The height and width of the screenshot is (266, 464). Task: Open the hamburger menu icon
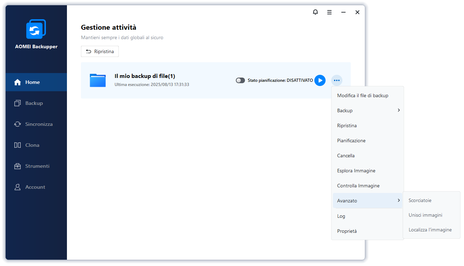[329, 12]
